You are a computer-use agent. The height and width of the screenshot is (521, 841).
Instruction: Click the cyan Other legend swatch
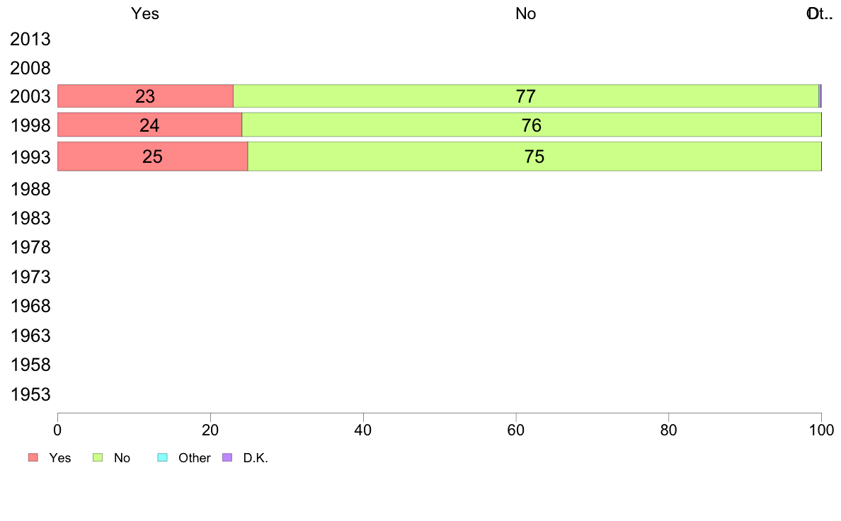pyautogui.click(x=161, y=457)
